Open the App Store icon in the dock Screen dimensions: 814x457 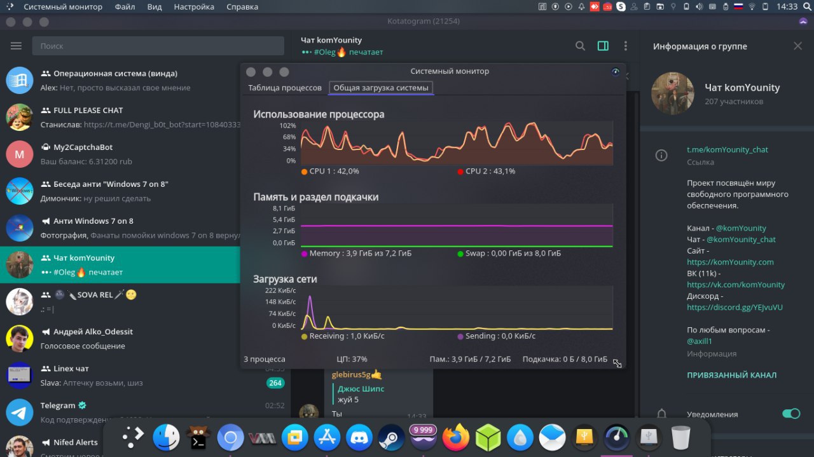tap(327, 438)
